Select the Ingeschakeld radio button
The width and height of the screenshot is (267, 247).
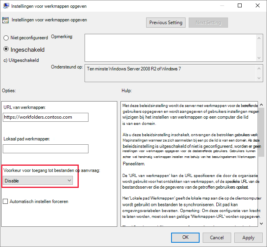tap(6, 49)
